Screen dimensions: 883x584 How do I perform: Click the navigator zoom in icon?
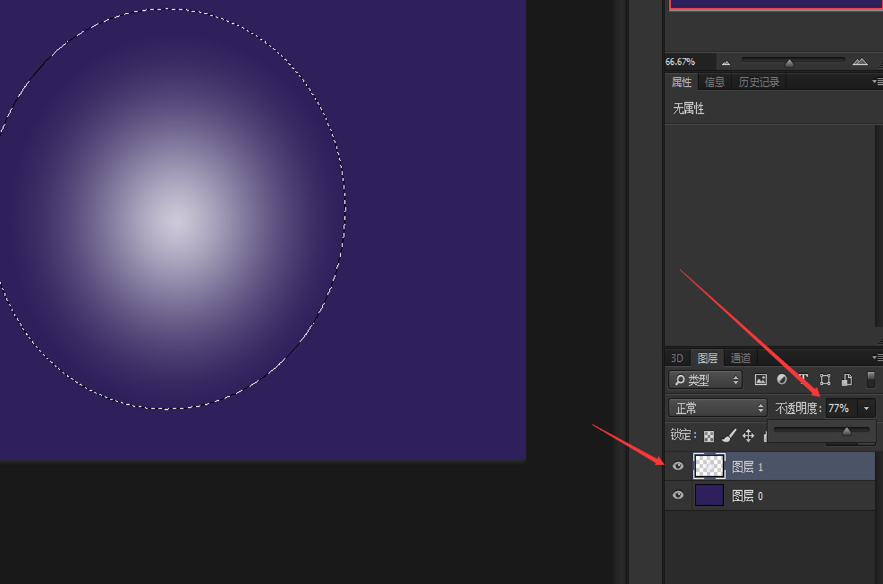click(x=860, y=62)
